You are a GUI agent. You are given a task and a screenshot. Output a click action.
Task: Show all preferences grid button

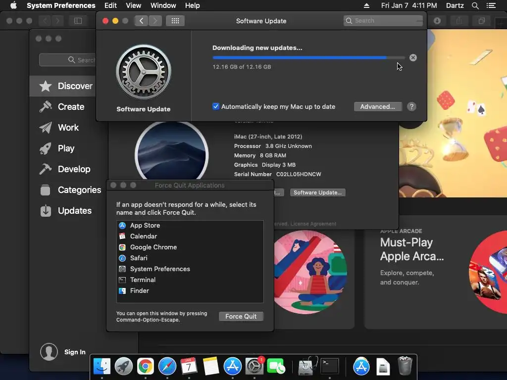click(x=175, y=21)
